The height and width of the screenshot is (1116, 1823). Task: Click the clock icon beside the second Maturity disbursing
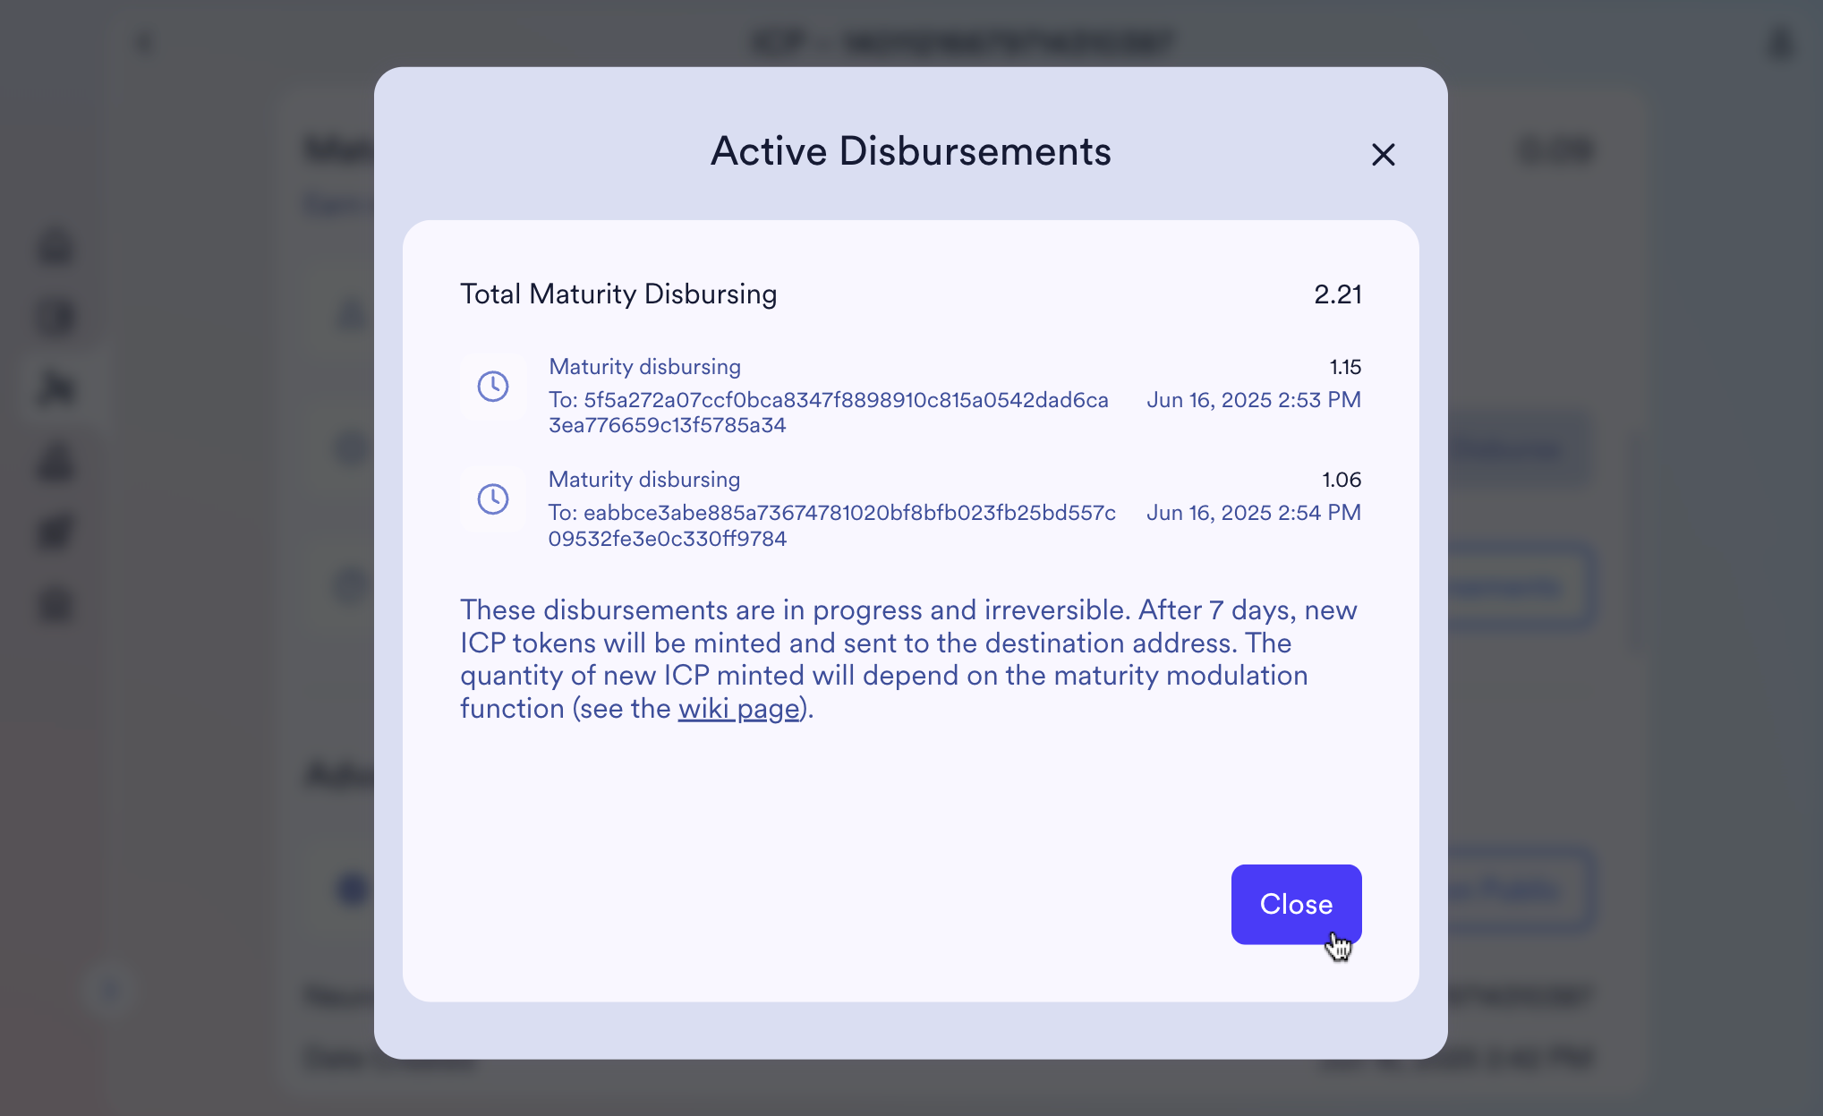[492, 498]
